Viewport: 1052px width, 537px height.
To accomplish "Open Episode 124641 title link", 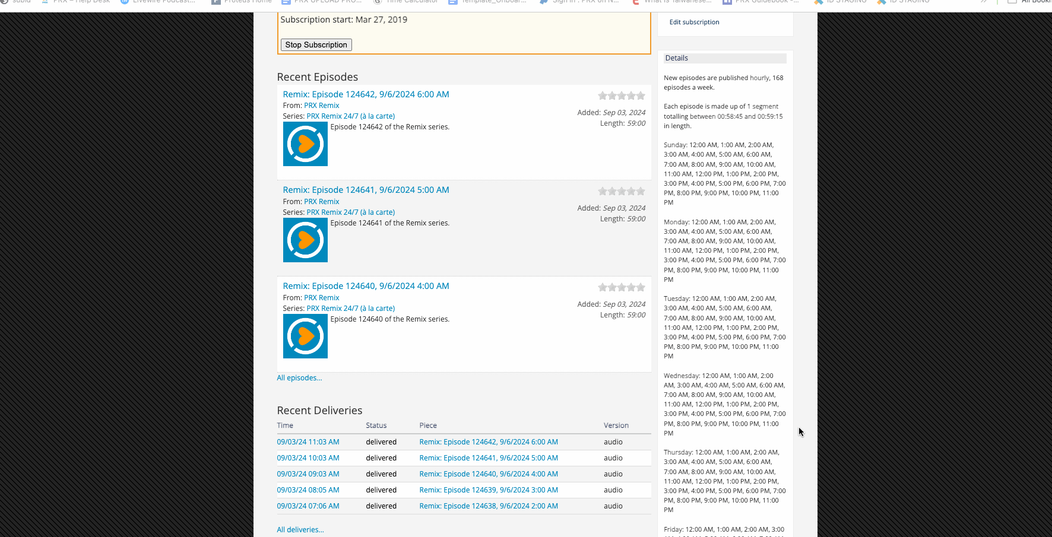I will click(366, 189).
